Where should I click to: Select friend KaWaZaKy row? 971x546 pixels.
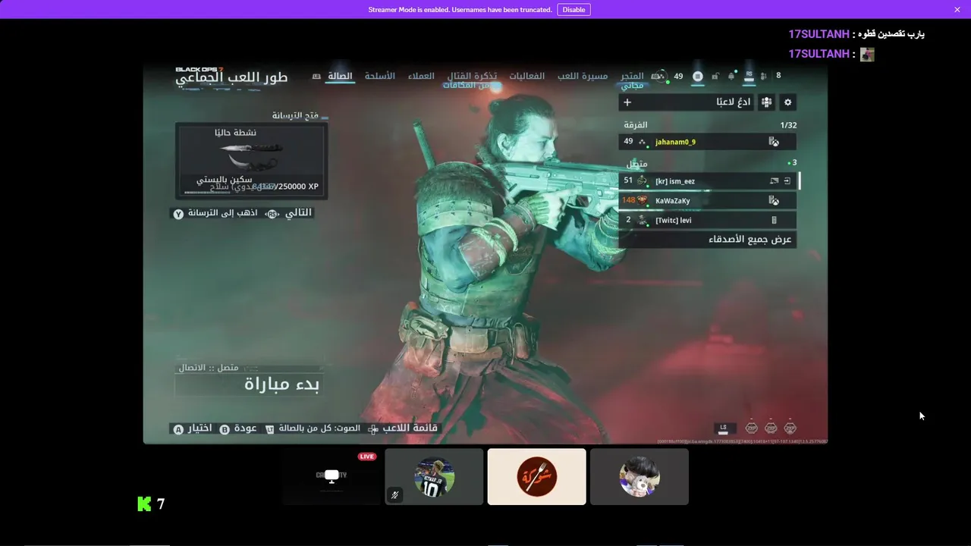(708, 201)
